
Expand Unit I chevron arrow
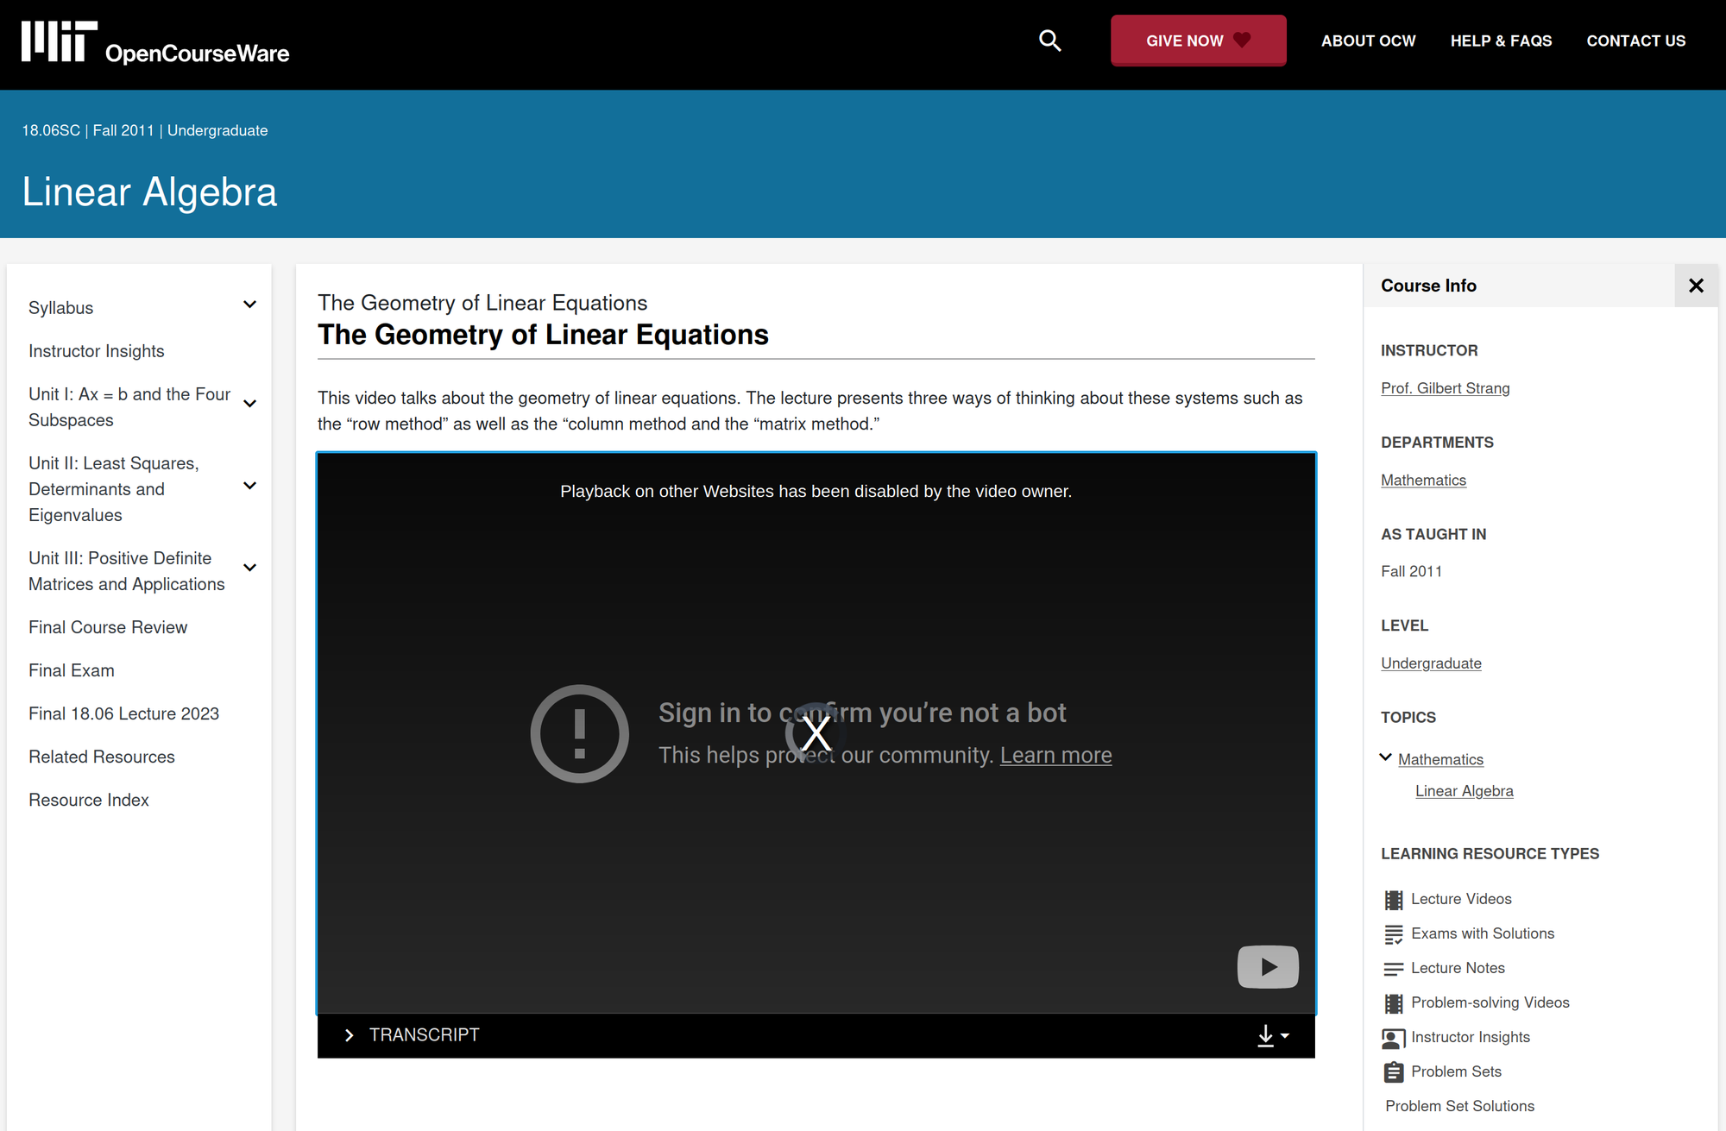[249, 403]
